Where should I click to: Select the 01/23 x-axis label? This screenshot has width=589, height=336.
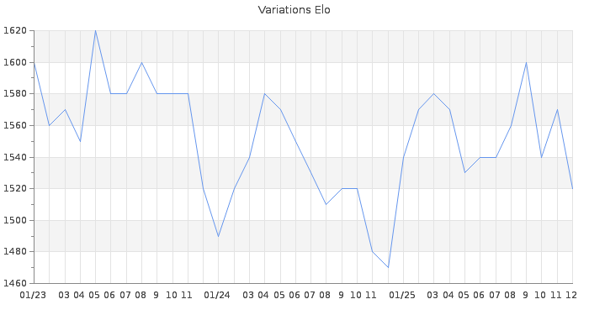(34, 295)
